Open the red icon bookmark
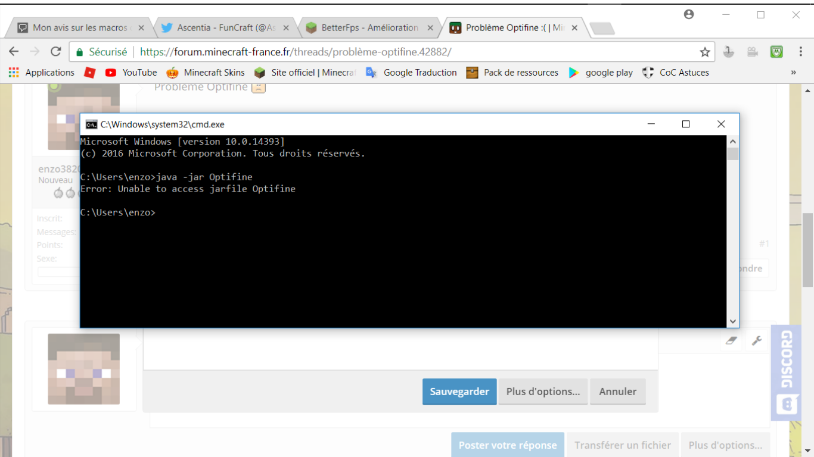The image size is (814, 457). 90,73
